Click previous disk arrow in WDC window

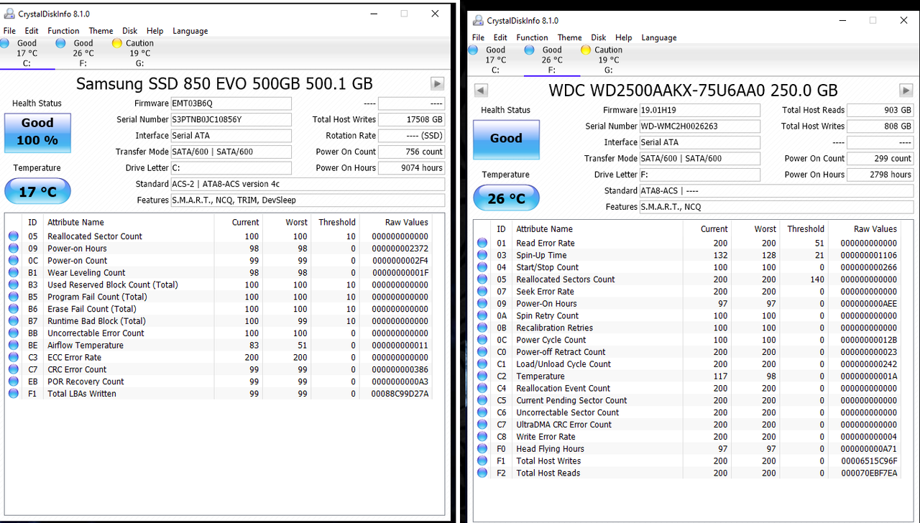point(481,90)
